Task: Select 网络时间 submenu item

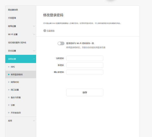Action: [15, 82]
